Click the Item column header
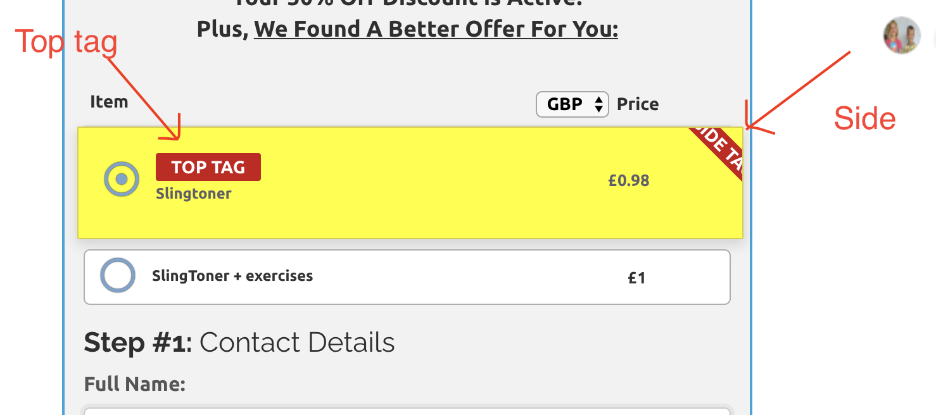The height and width of the screenshot is (415, 936). (x=109, y=102)
